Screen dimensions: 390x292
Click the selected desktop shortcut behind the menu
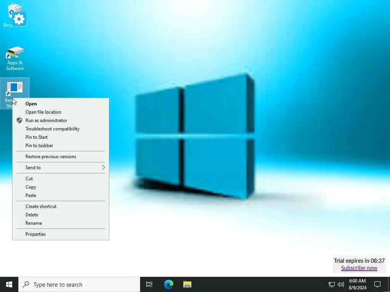(x=14, y=88)
